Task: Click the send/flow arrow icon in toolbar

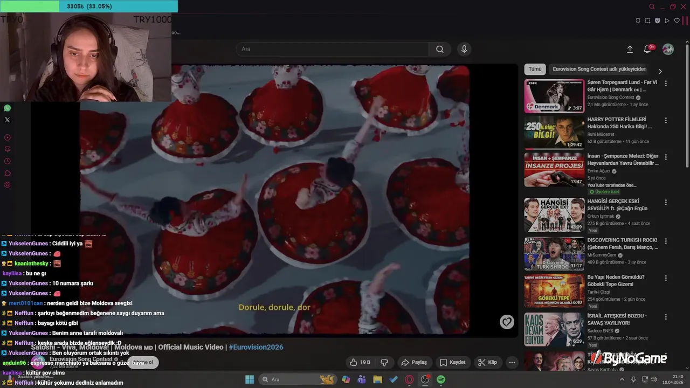Action: (x=667, y=20)
